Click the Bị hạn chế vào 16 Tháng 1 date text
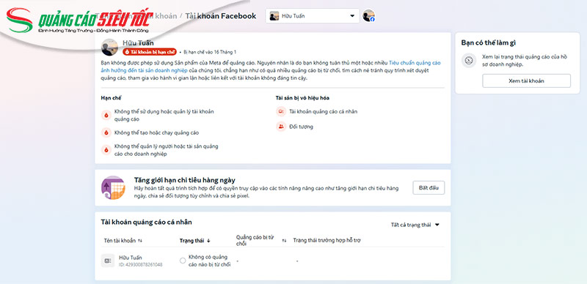The image size is (587, 284). coord(210,52)
